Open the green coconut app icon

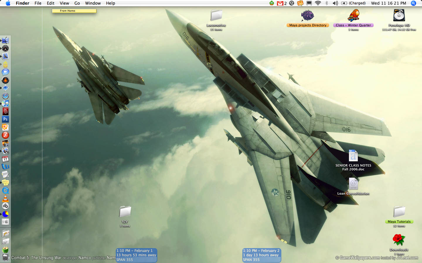pos(5,250)
